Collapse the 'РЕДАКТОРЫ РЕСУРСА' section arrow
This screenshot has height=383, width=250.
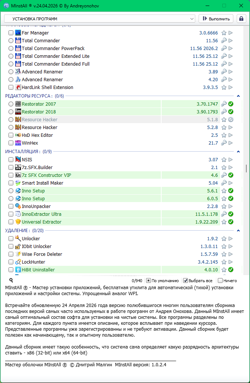(x=239, y=96)
